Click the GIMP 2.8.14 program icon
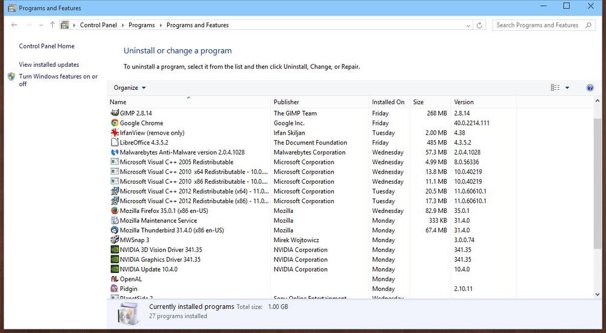Viewport: 606px width, 333px height. coord(115,113)
